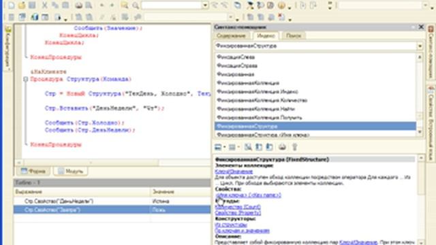Switch to the Индекс tab
This screenshot has height=245, width=436.
coord(266,36)
